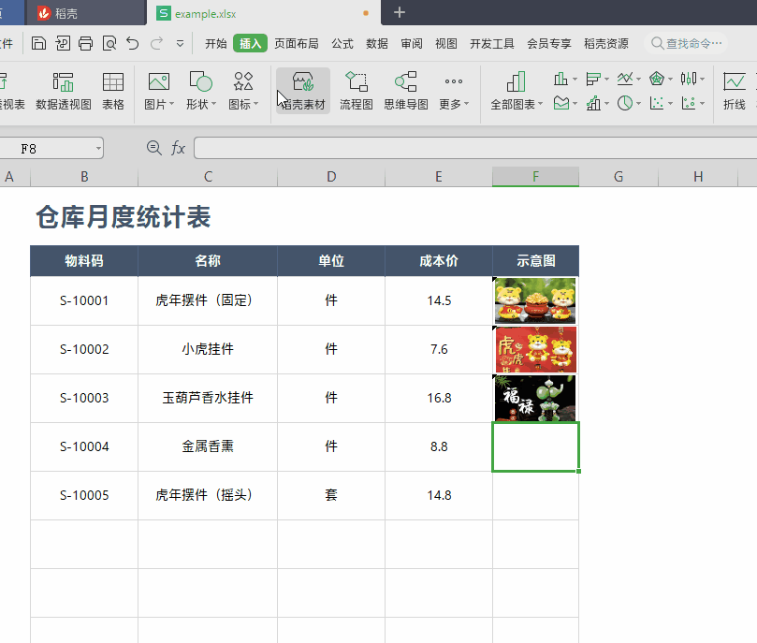Open the 稻壳资源 tab
The height and width of the screenshot is (643, 757).
tap(606, 43)
